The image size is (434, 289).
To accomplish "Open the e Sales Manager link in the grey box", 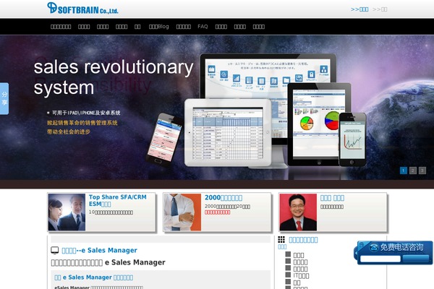I will pos(93,277).
